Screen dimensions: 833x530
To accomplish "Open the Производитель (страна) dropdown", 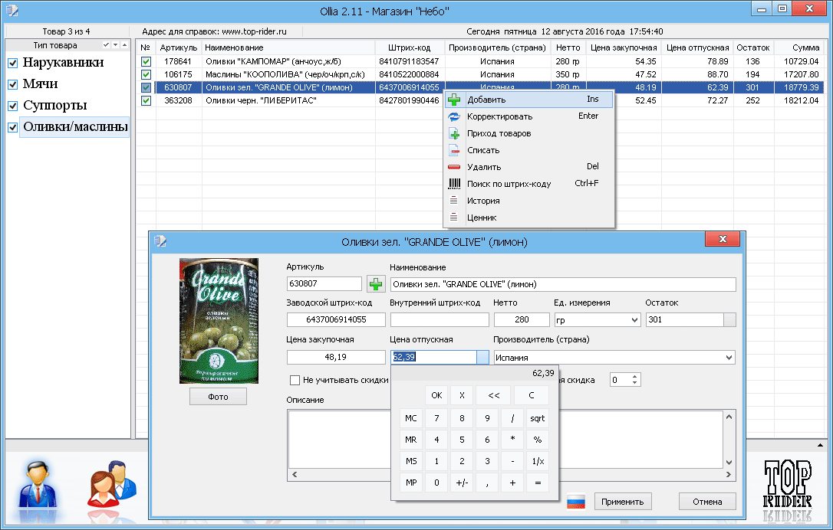I will pyautogui.click(x=728, y=358).
